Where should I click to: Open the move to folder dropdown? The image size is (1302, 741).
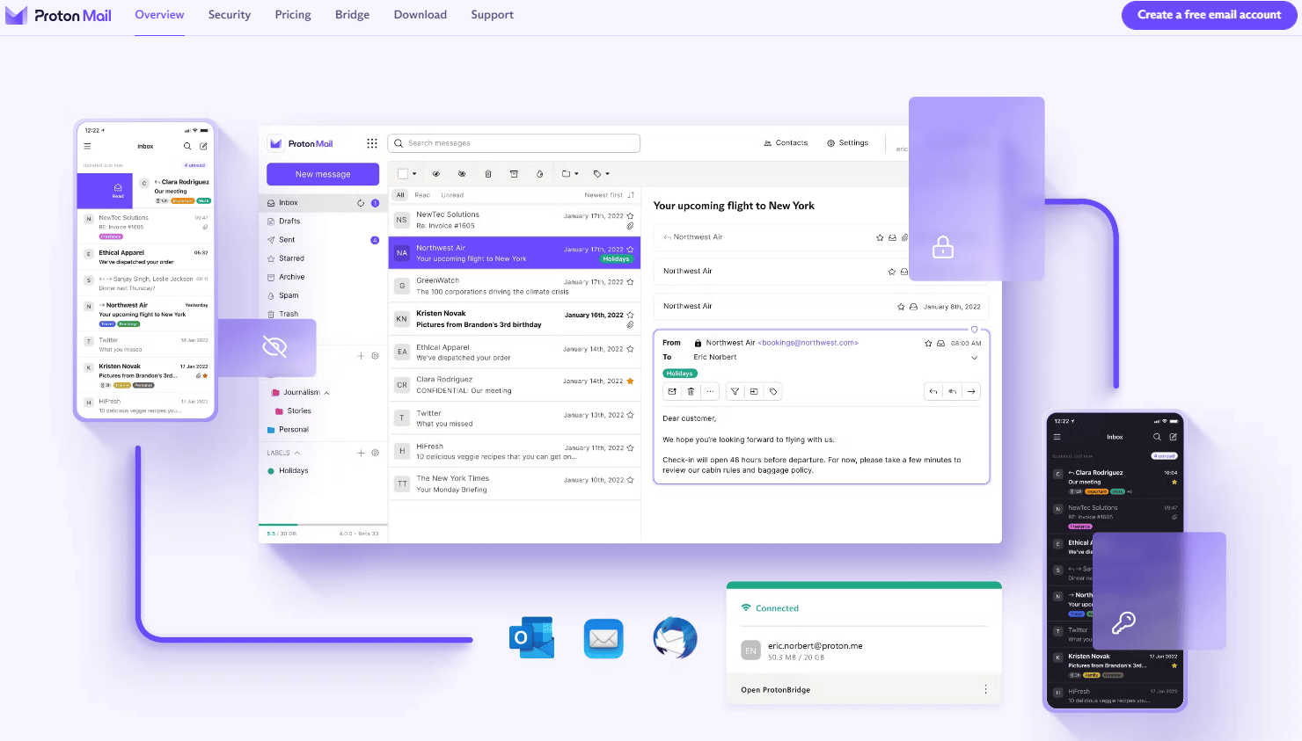pos(570,174)
